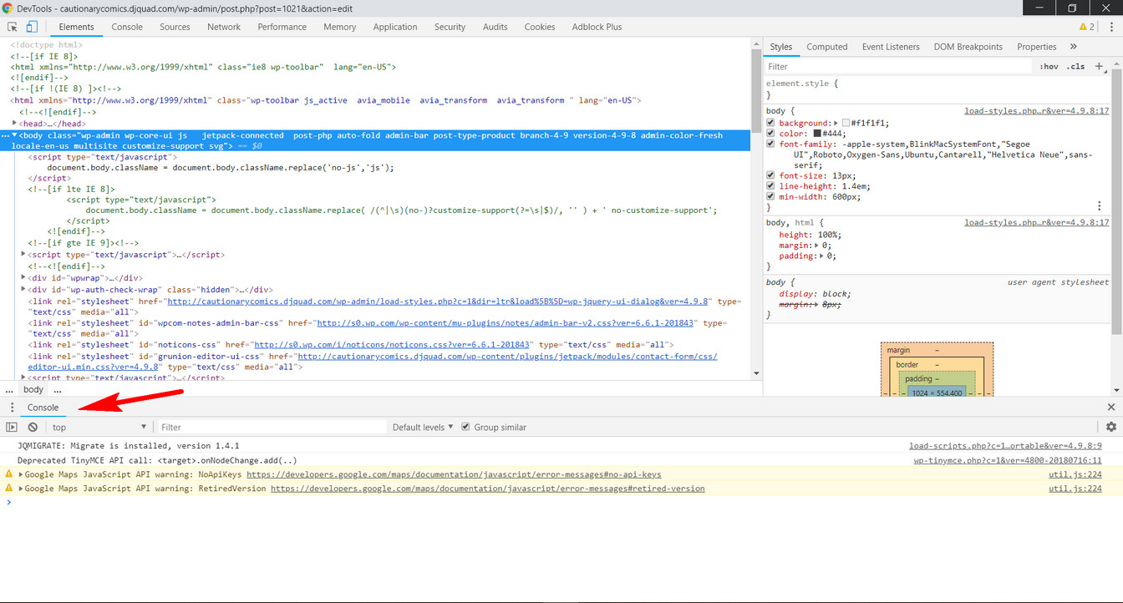Screen dimensions: 1123x603
Task: Open the retired-version error-messages documentation link
Action: point(488,489)
